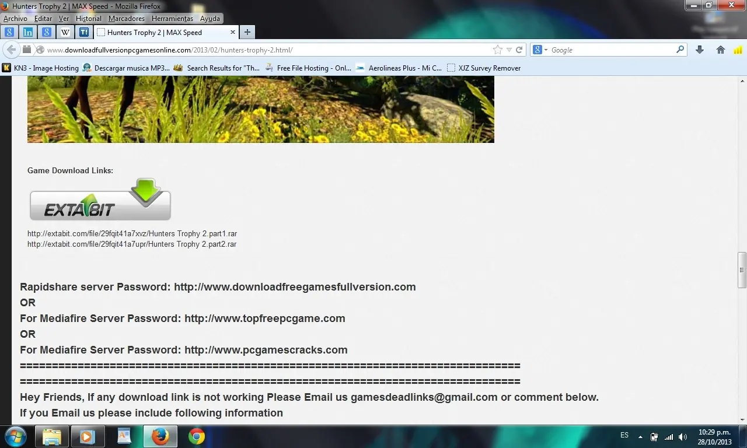
Task: Open the volume speaker tray icon
Action: pyautogui.click(x=683, y=436)
